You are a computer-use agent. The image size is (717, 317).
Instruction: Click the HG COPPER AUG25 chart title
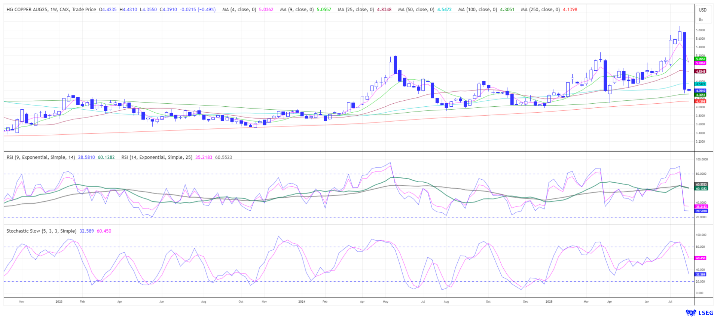point(51,10)
